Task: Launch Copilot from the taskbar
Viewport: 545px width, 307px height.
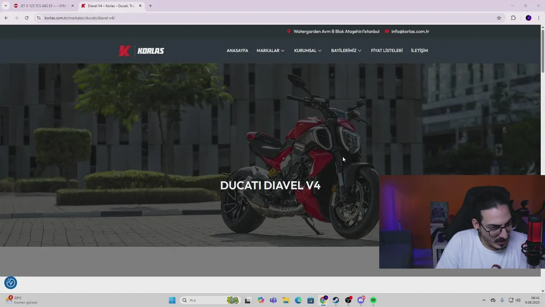Action: 261,300
